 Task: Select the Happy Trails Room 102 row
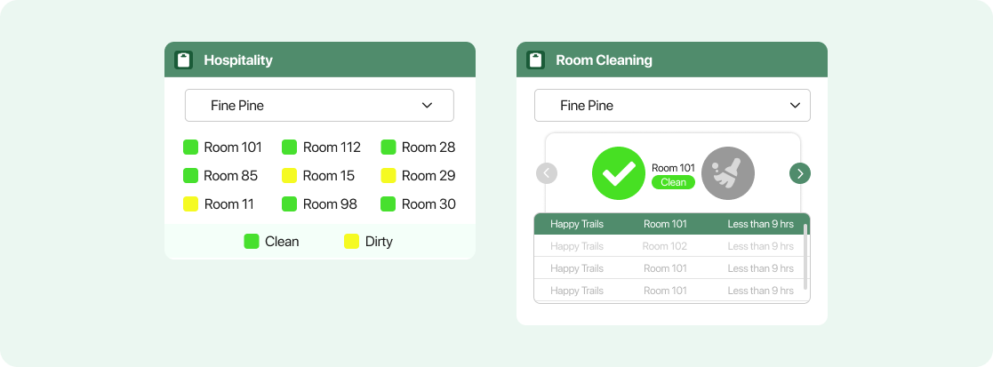coord(669,246)
